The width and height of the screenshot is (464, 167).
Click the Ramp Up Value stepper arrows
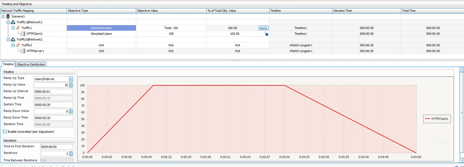[71, 85]
